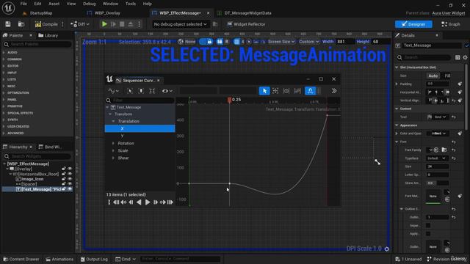Select the curve editor pointer selection tool
This screenshot has width=470, height=264.
264,91
